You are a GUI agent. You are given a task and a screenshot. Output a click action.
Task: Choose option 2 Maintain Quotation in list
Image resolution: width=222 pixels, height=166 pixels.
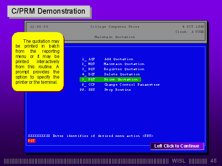tap(124, 64)
